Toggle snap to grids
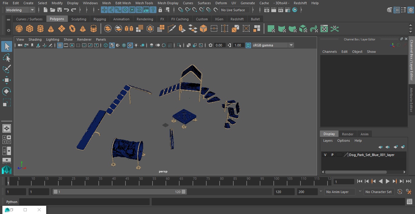 (180, 10)
